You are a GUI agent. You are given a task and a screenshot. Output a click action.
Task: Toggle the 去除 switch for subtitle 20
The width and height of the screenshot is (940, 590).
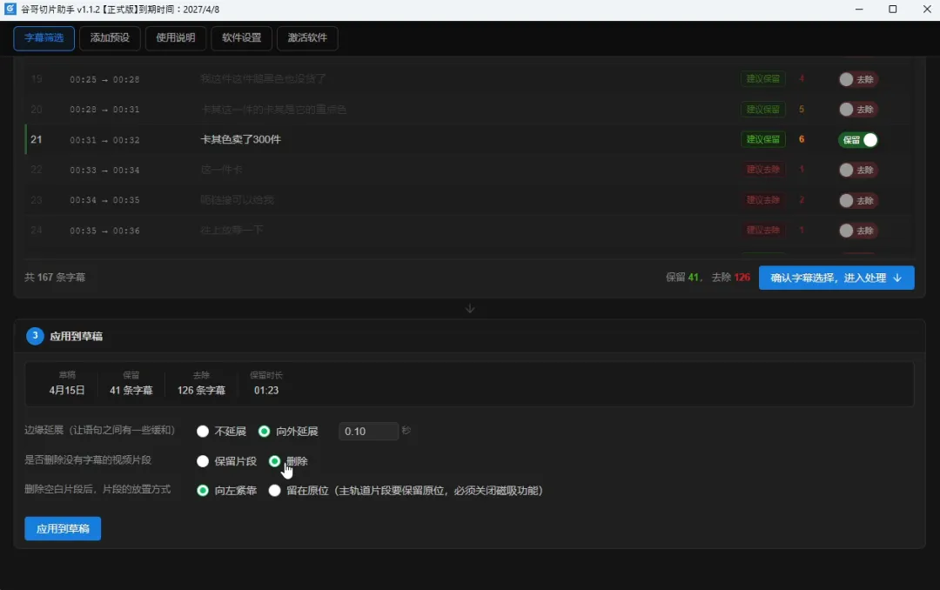[x=858, y=109]
